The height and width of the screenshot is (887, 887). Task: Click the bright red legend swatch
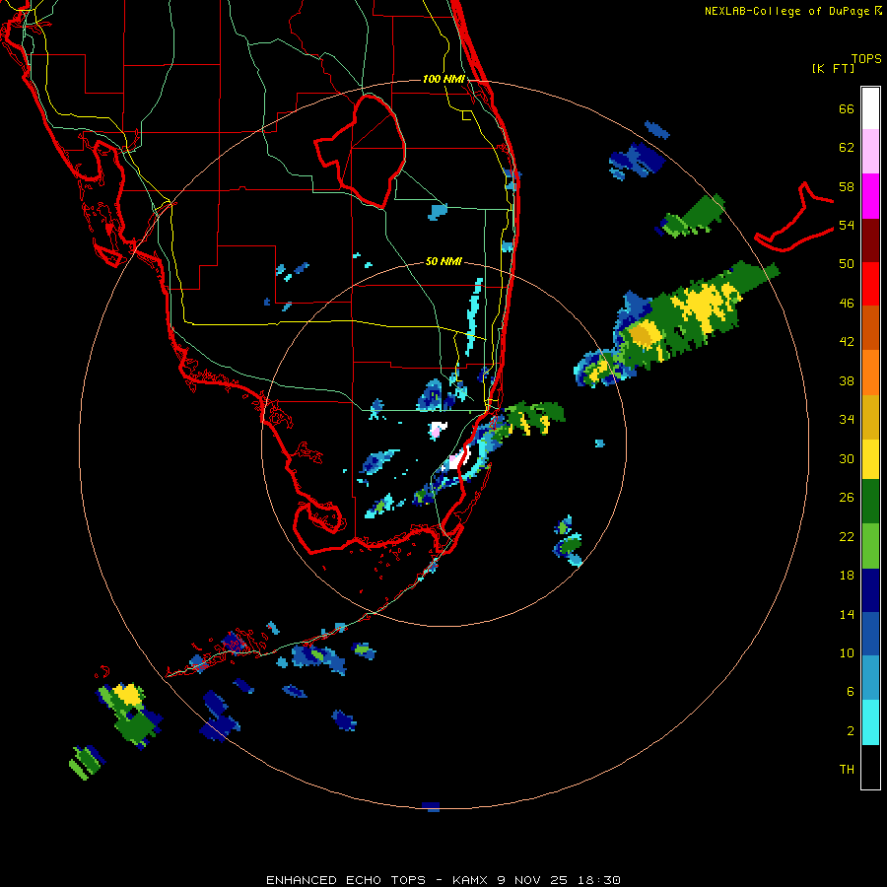[x=870, y=284]
